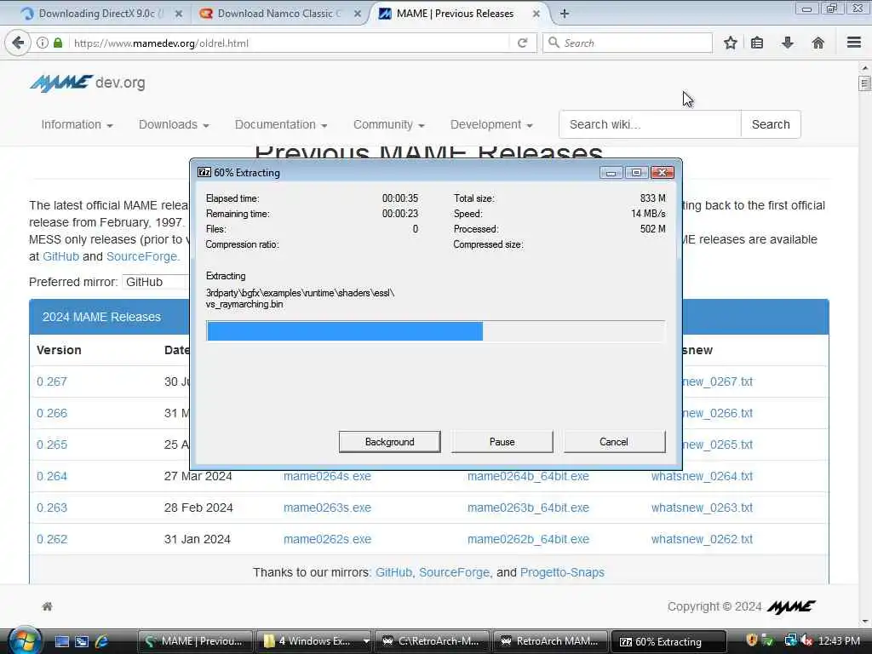Open a new tab with plus
This screenshot has width=872, height=654.
click(x=565, y=14)
